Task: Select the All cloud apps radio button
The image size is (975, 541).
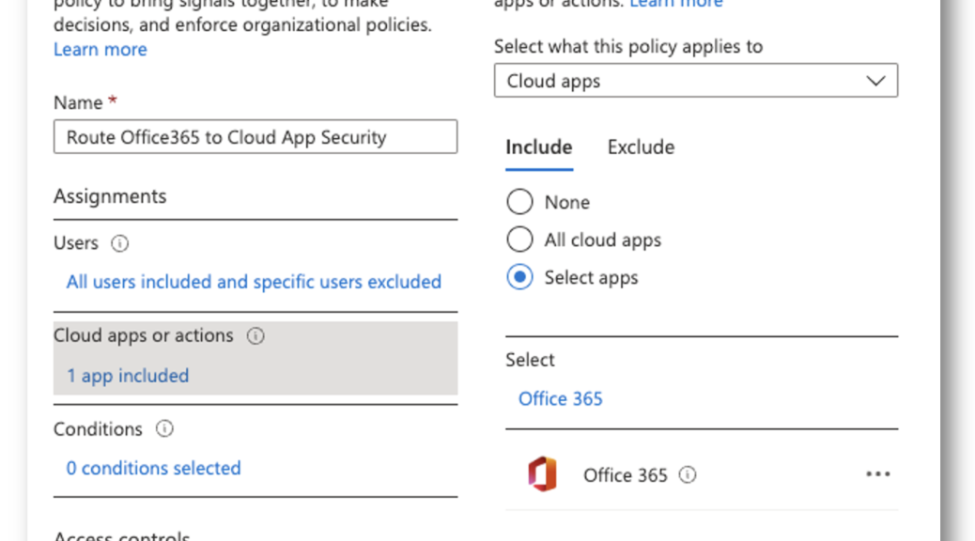Action: [x=519, y=240]
